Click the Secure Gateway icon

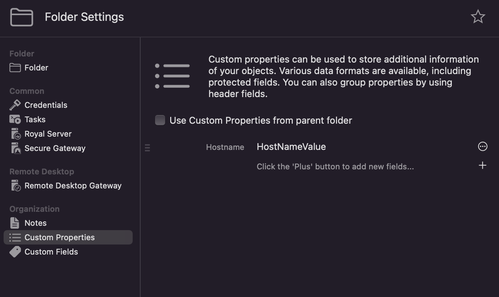tap(15, 148)
